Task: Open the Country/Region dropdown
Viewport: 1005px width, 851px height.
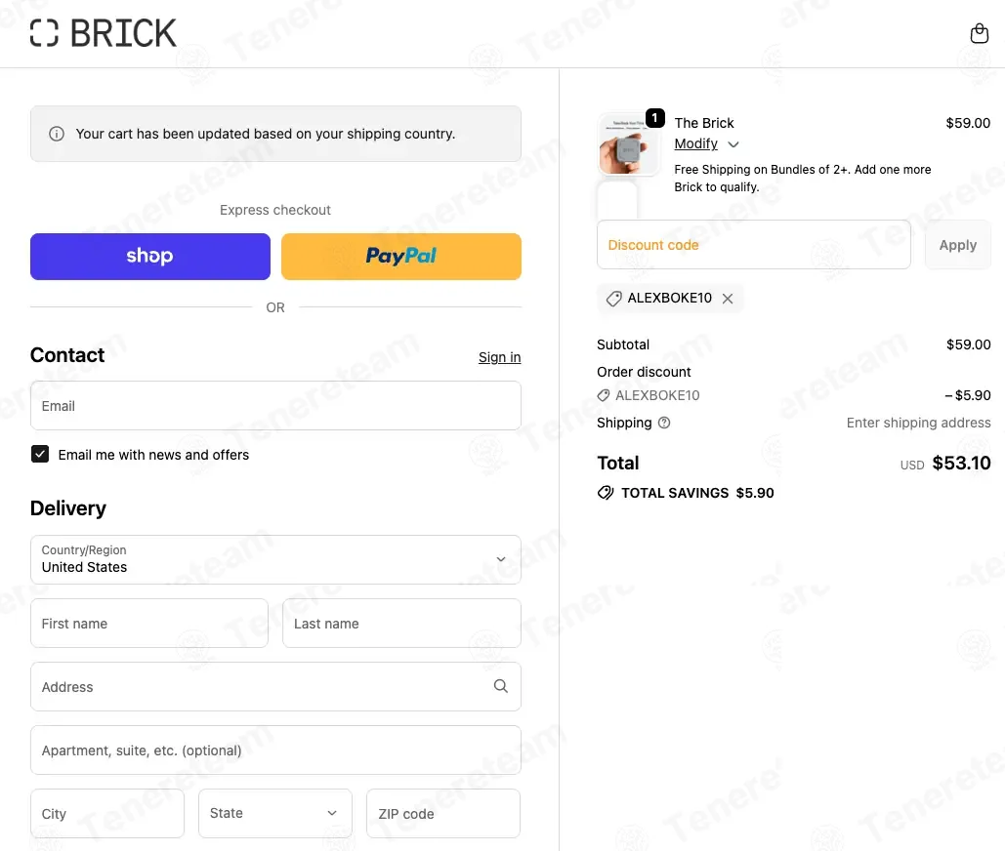Action: coord(275,559)
